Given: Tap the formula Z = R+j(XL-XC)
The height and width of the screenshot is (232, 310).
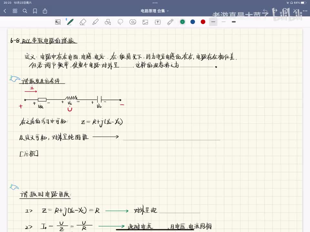Looking at the screenshot, I should [102, 122].
